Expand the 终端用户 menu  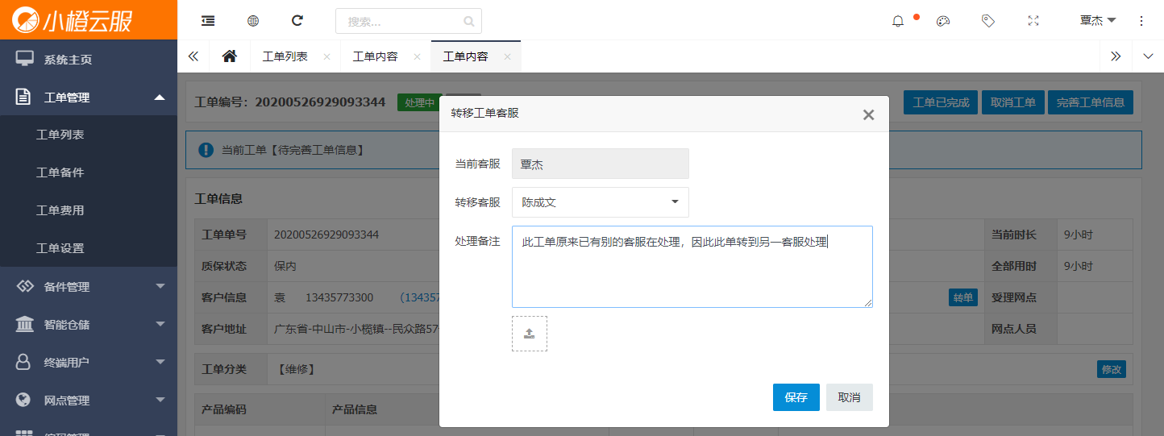[x=160, y=362]
